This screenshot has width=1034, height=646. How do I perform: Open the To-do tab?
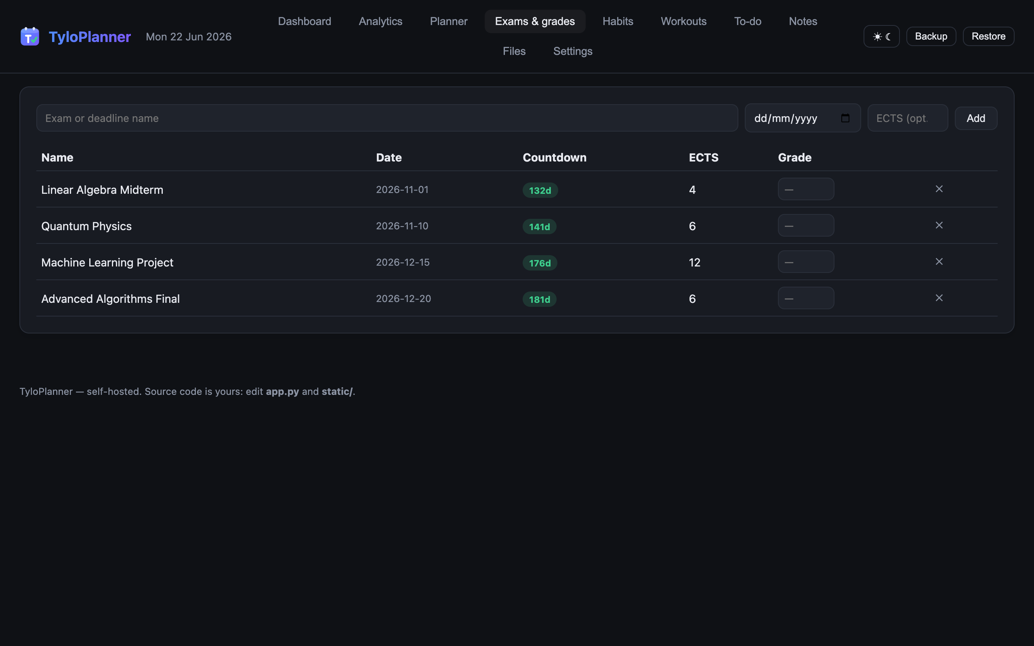click(747, 21)
